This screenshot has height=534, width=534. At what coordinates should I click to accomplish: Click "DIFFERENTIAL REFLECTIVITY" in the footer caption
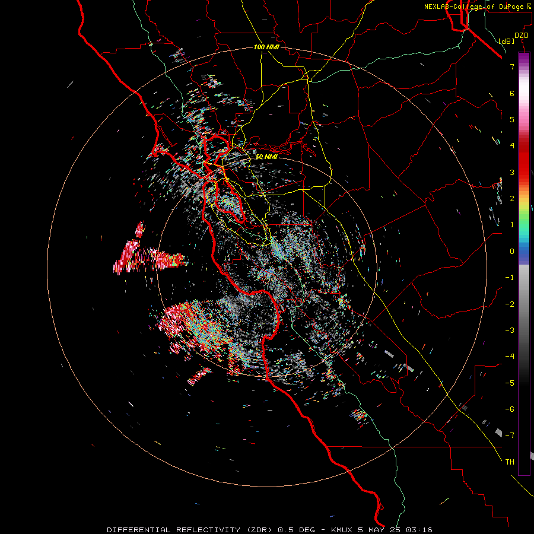tap(174, 530)
